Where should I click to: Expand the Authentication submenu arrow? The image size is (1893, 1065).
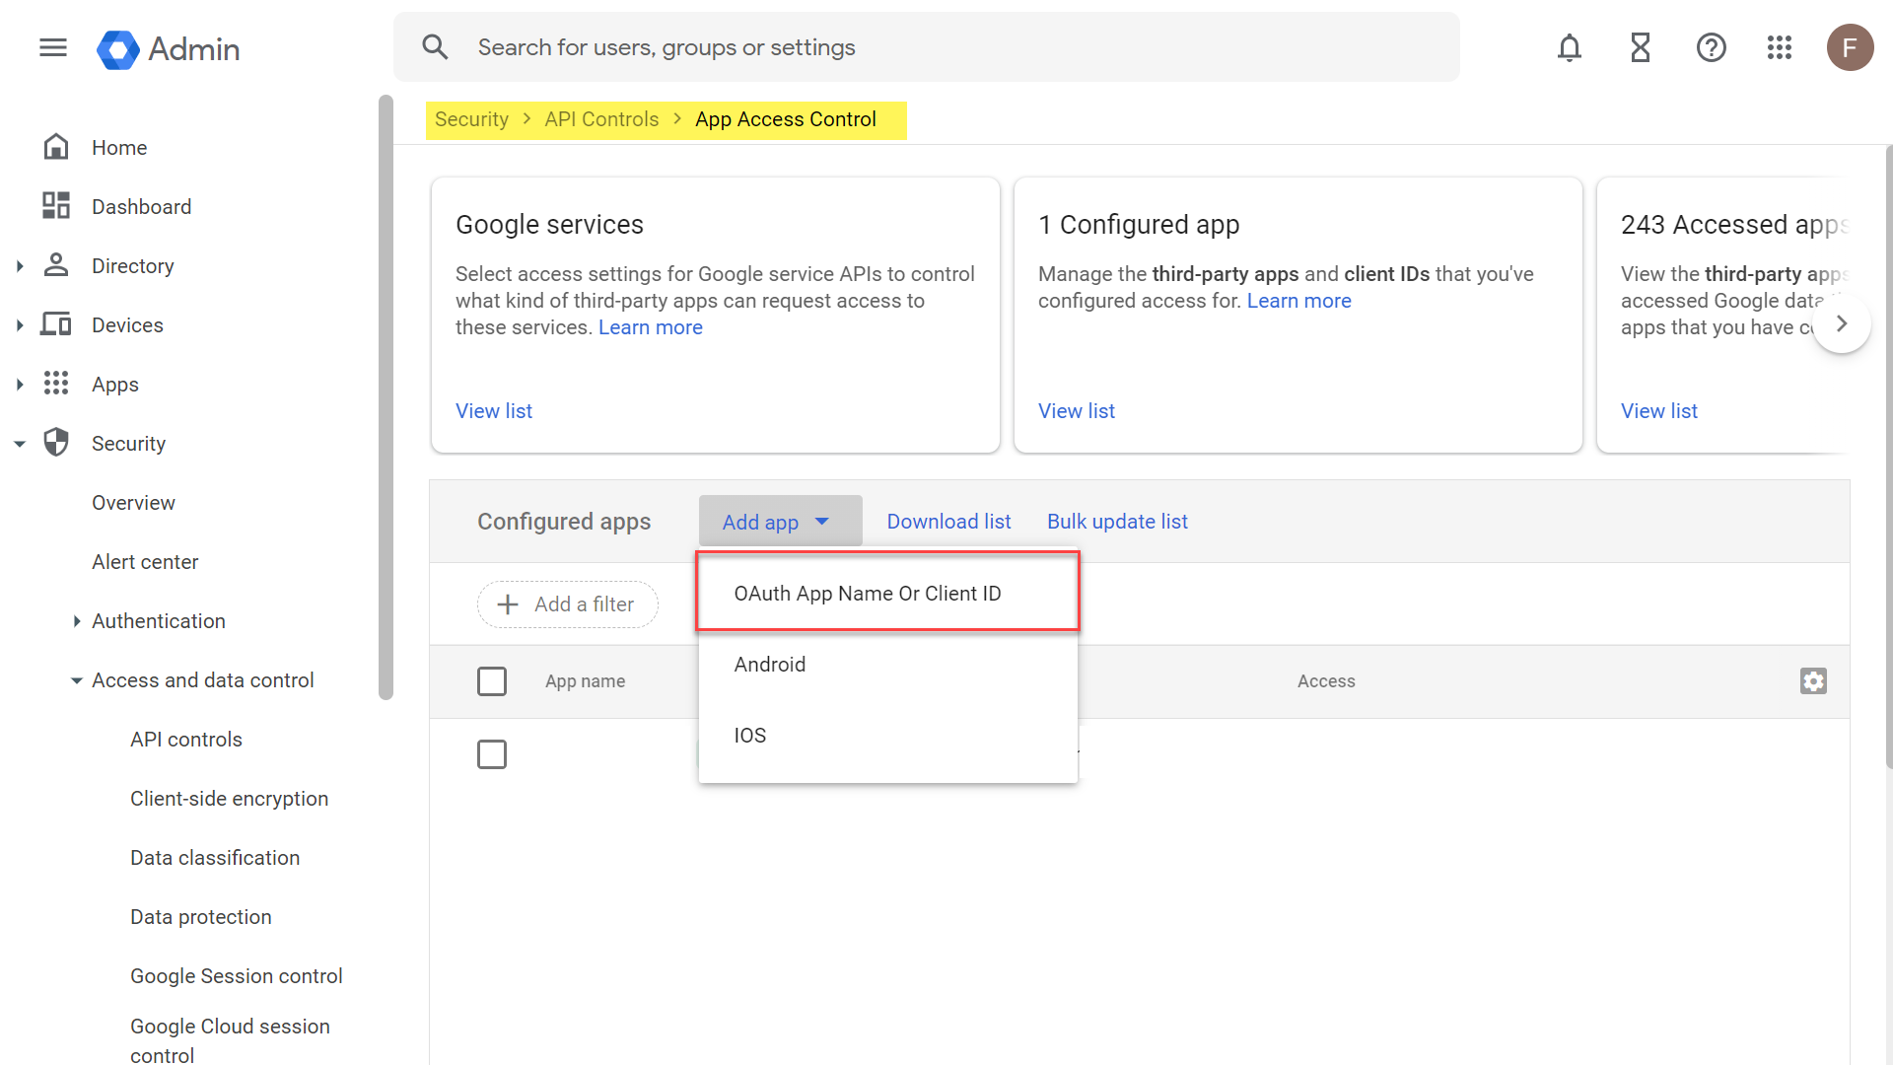click(x=77, y=621)
